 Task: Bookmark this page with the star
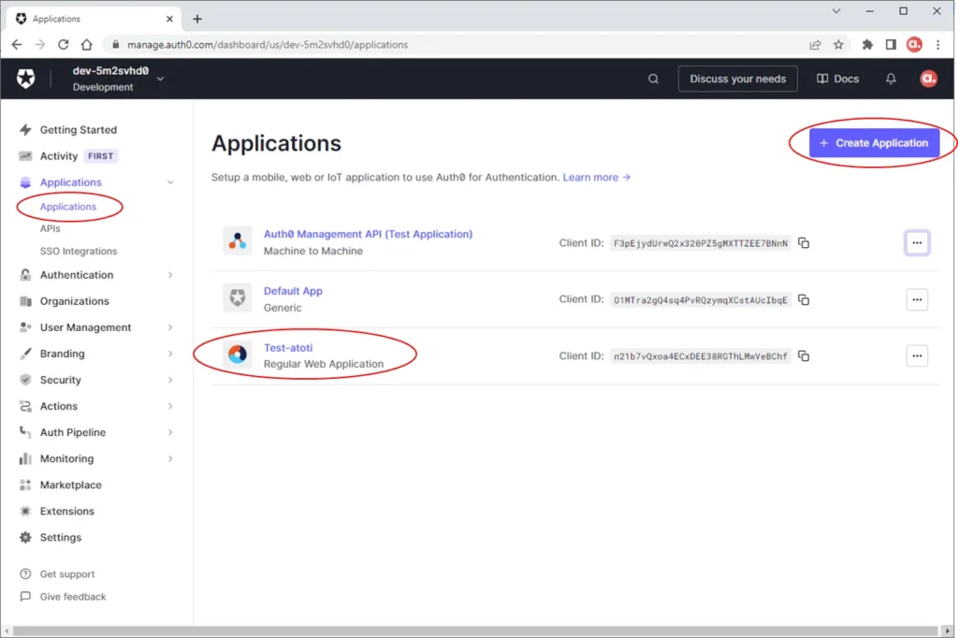coord(838,45)
